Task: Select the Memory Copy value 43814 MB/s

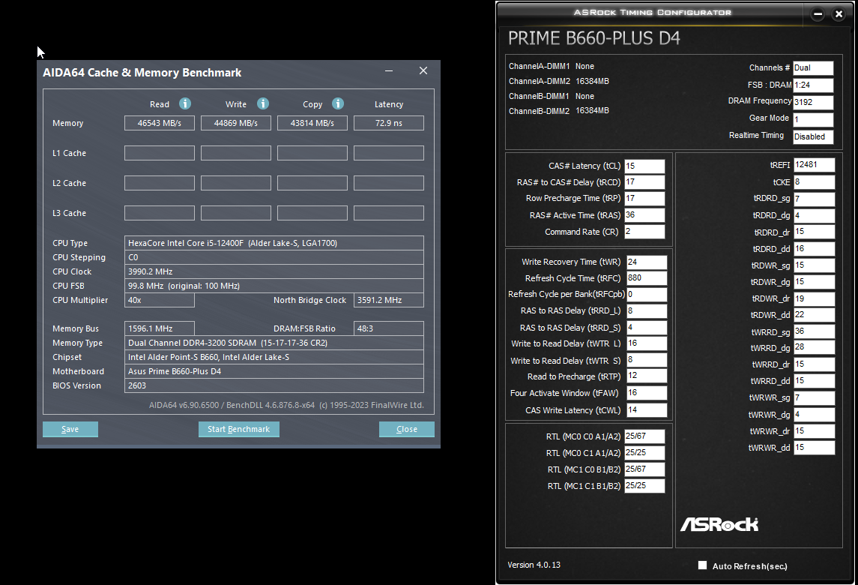Action: coord(312,123)
